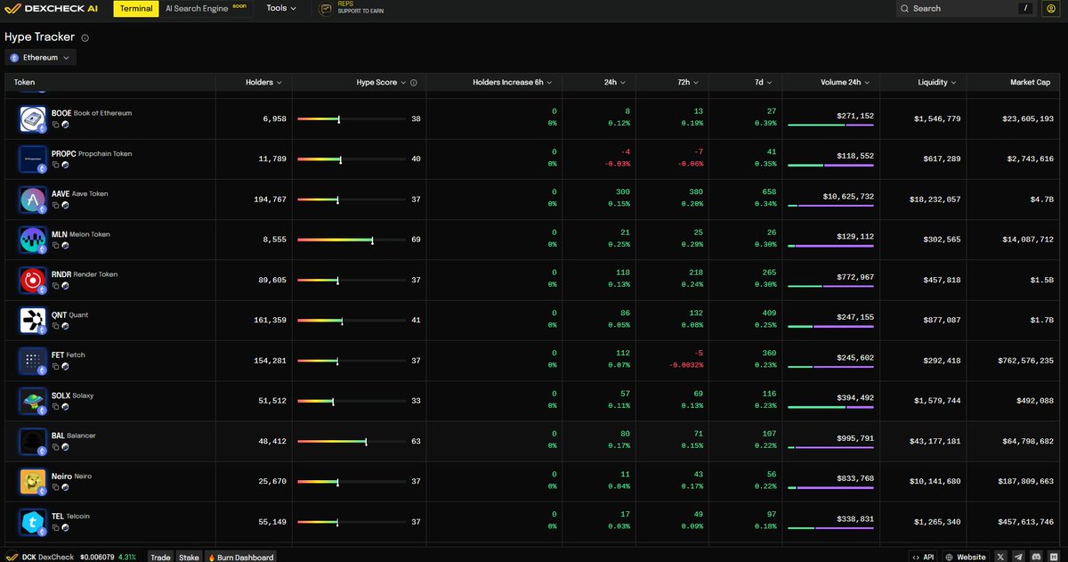The width and height of the screenshot is (1068, 562).
Task: Click the Market Cap column header
Action: click(1030, 82)
